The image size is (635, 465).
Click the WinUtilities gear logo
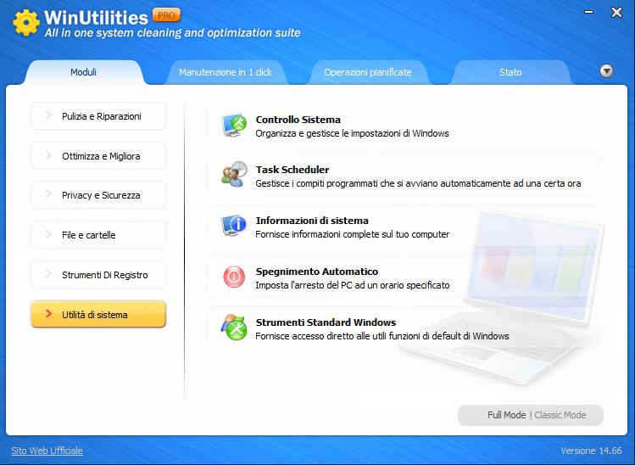(x=26, y=23)
